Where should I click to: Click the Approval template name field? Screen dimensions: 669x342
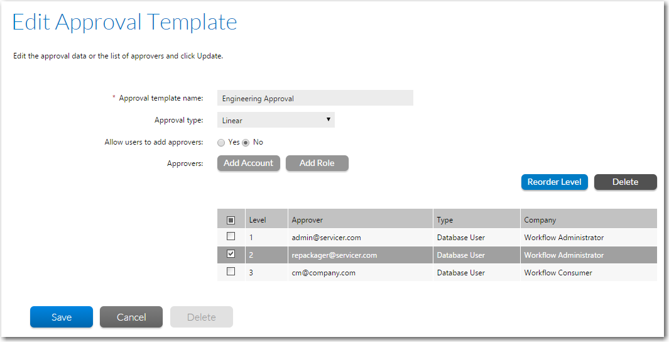pos(315,98)
